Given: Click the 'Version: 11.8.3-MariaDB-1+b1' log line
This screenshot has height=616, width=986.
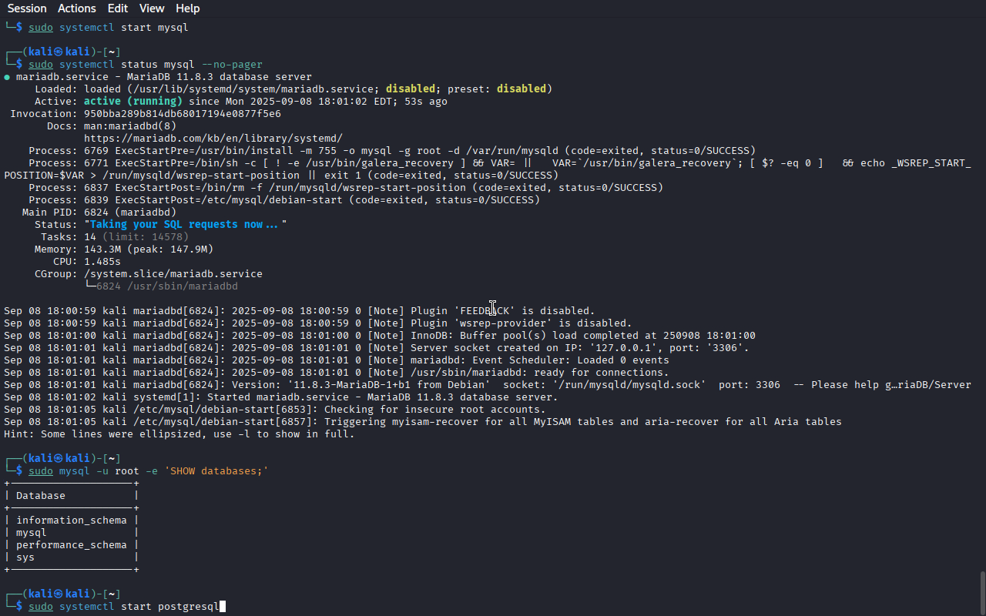Looking at the screenshot, I should (x=488, y=385).
